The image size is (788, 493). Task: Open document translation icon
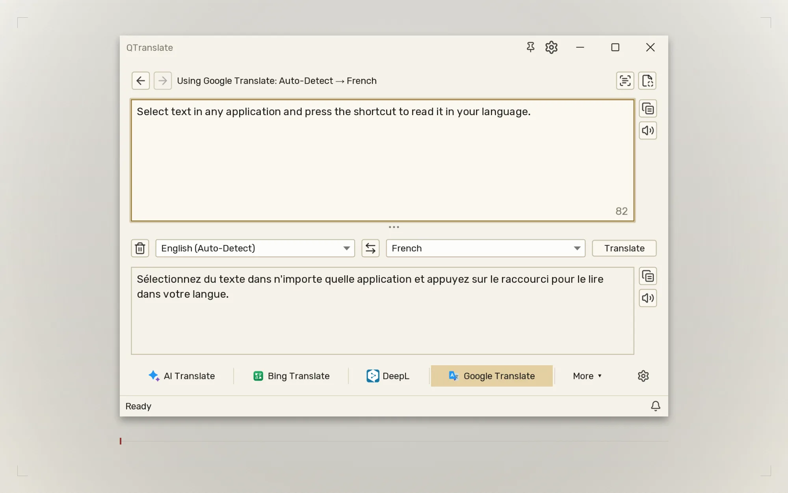(647, 81)
